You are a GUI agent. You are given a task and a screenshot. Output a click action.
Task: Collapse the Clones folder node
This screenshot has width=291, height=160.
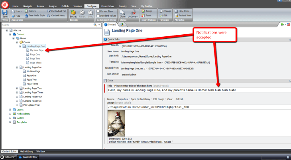(17, 42)
